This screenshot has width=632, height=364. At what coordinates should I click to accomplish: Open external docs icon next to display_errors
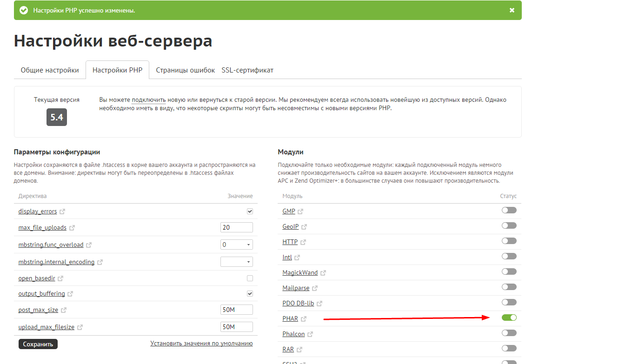pos(62,212)
